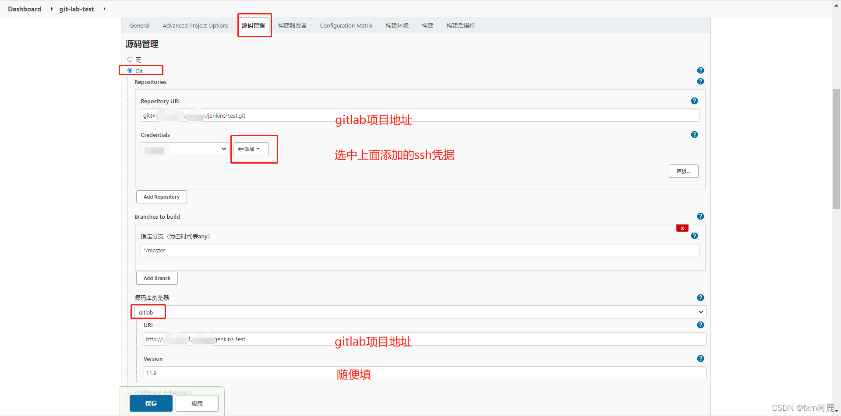The image size is (841, 416).
Task: Select the Git radio option
Action: pyautogui.click(x=130, y=70)
